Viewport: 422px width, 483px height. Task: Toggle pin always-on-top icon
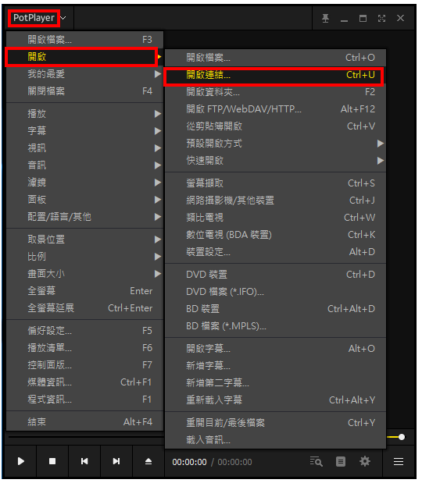[325, 18]
